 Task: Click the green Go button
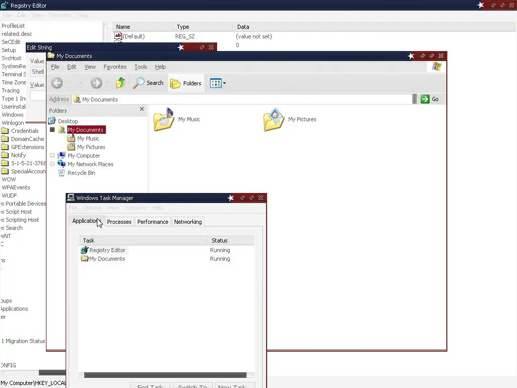pos(429,99)
